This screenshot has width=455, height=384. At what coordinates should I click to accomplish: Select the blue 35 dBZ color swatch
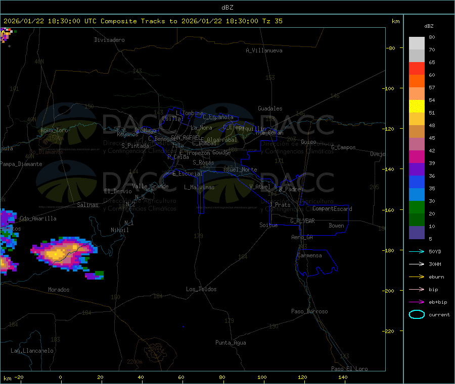tap(417, 182)
